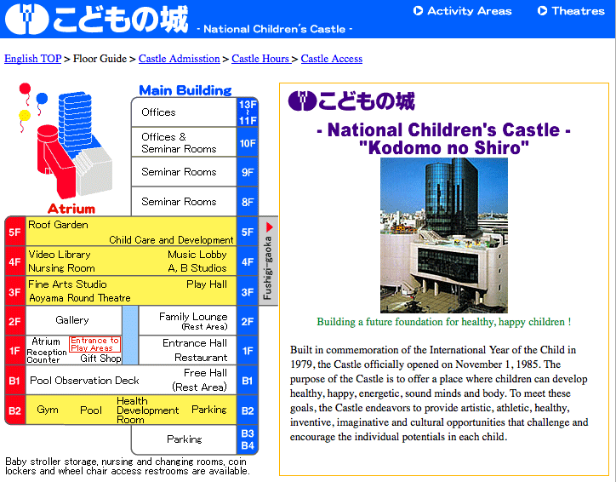The height and width of the screenshot is (482, 616).
Task: Select the red 1F Atrium label
Action: pyautogui.click(x=15, y=350)
